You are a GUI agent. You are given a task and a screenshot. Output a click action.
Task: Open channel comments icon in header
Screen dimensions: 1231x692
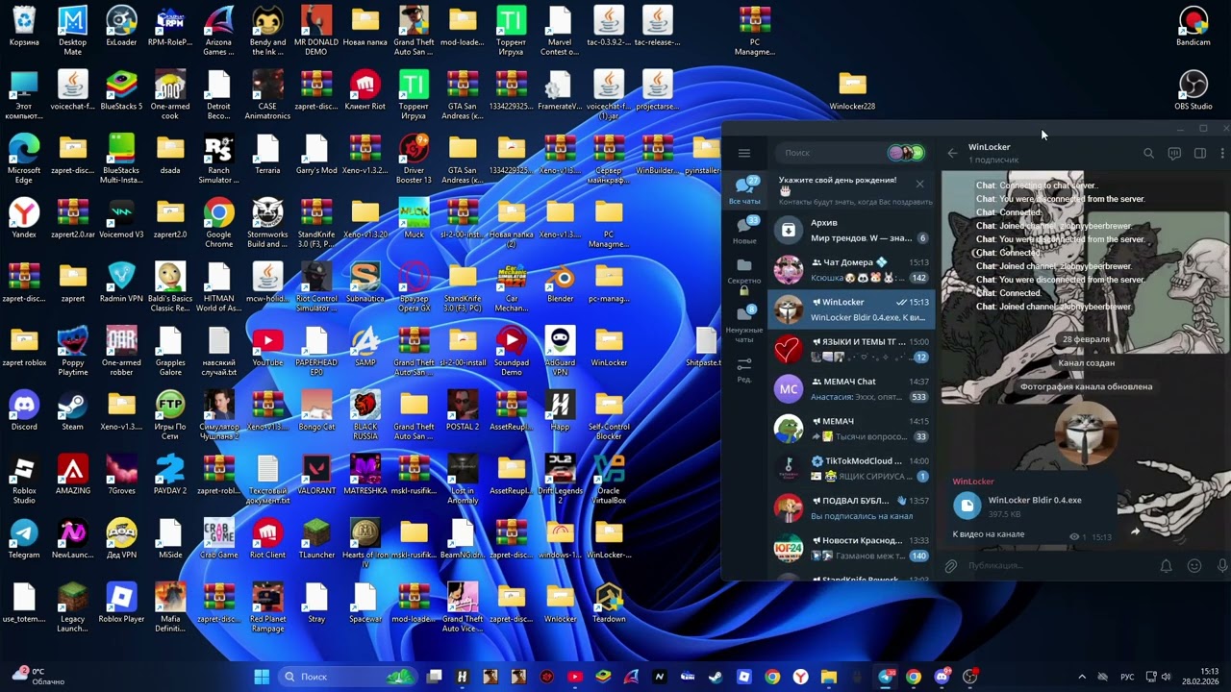point(1174,153)
